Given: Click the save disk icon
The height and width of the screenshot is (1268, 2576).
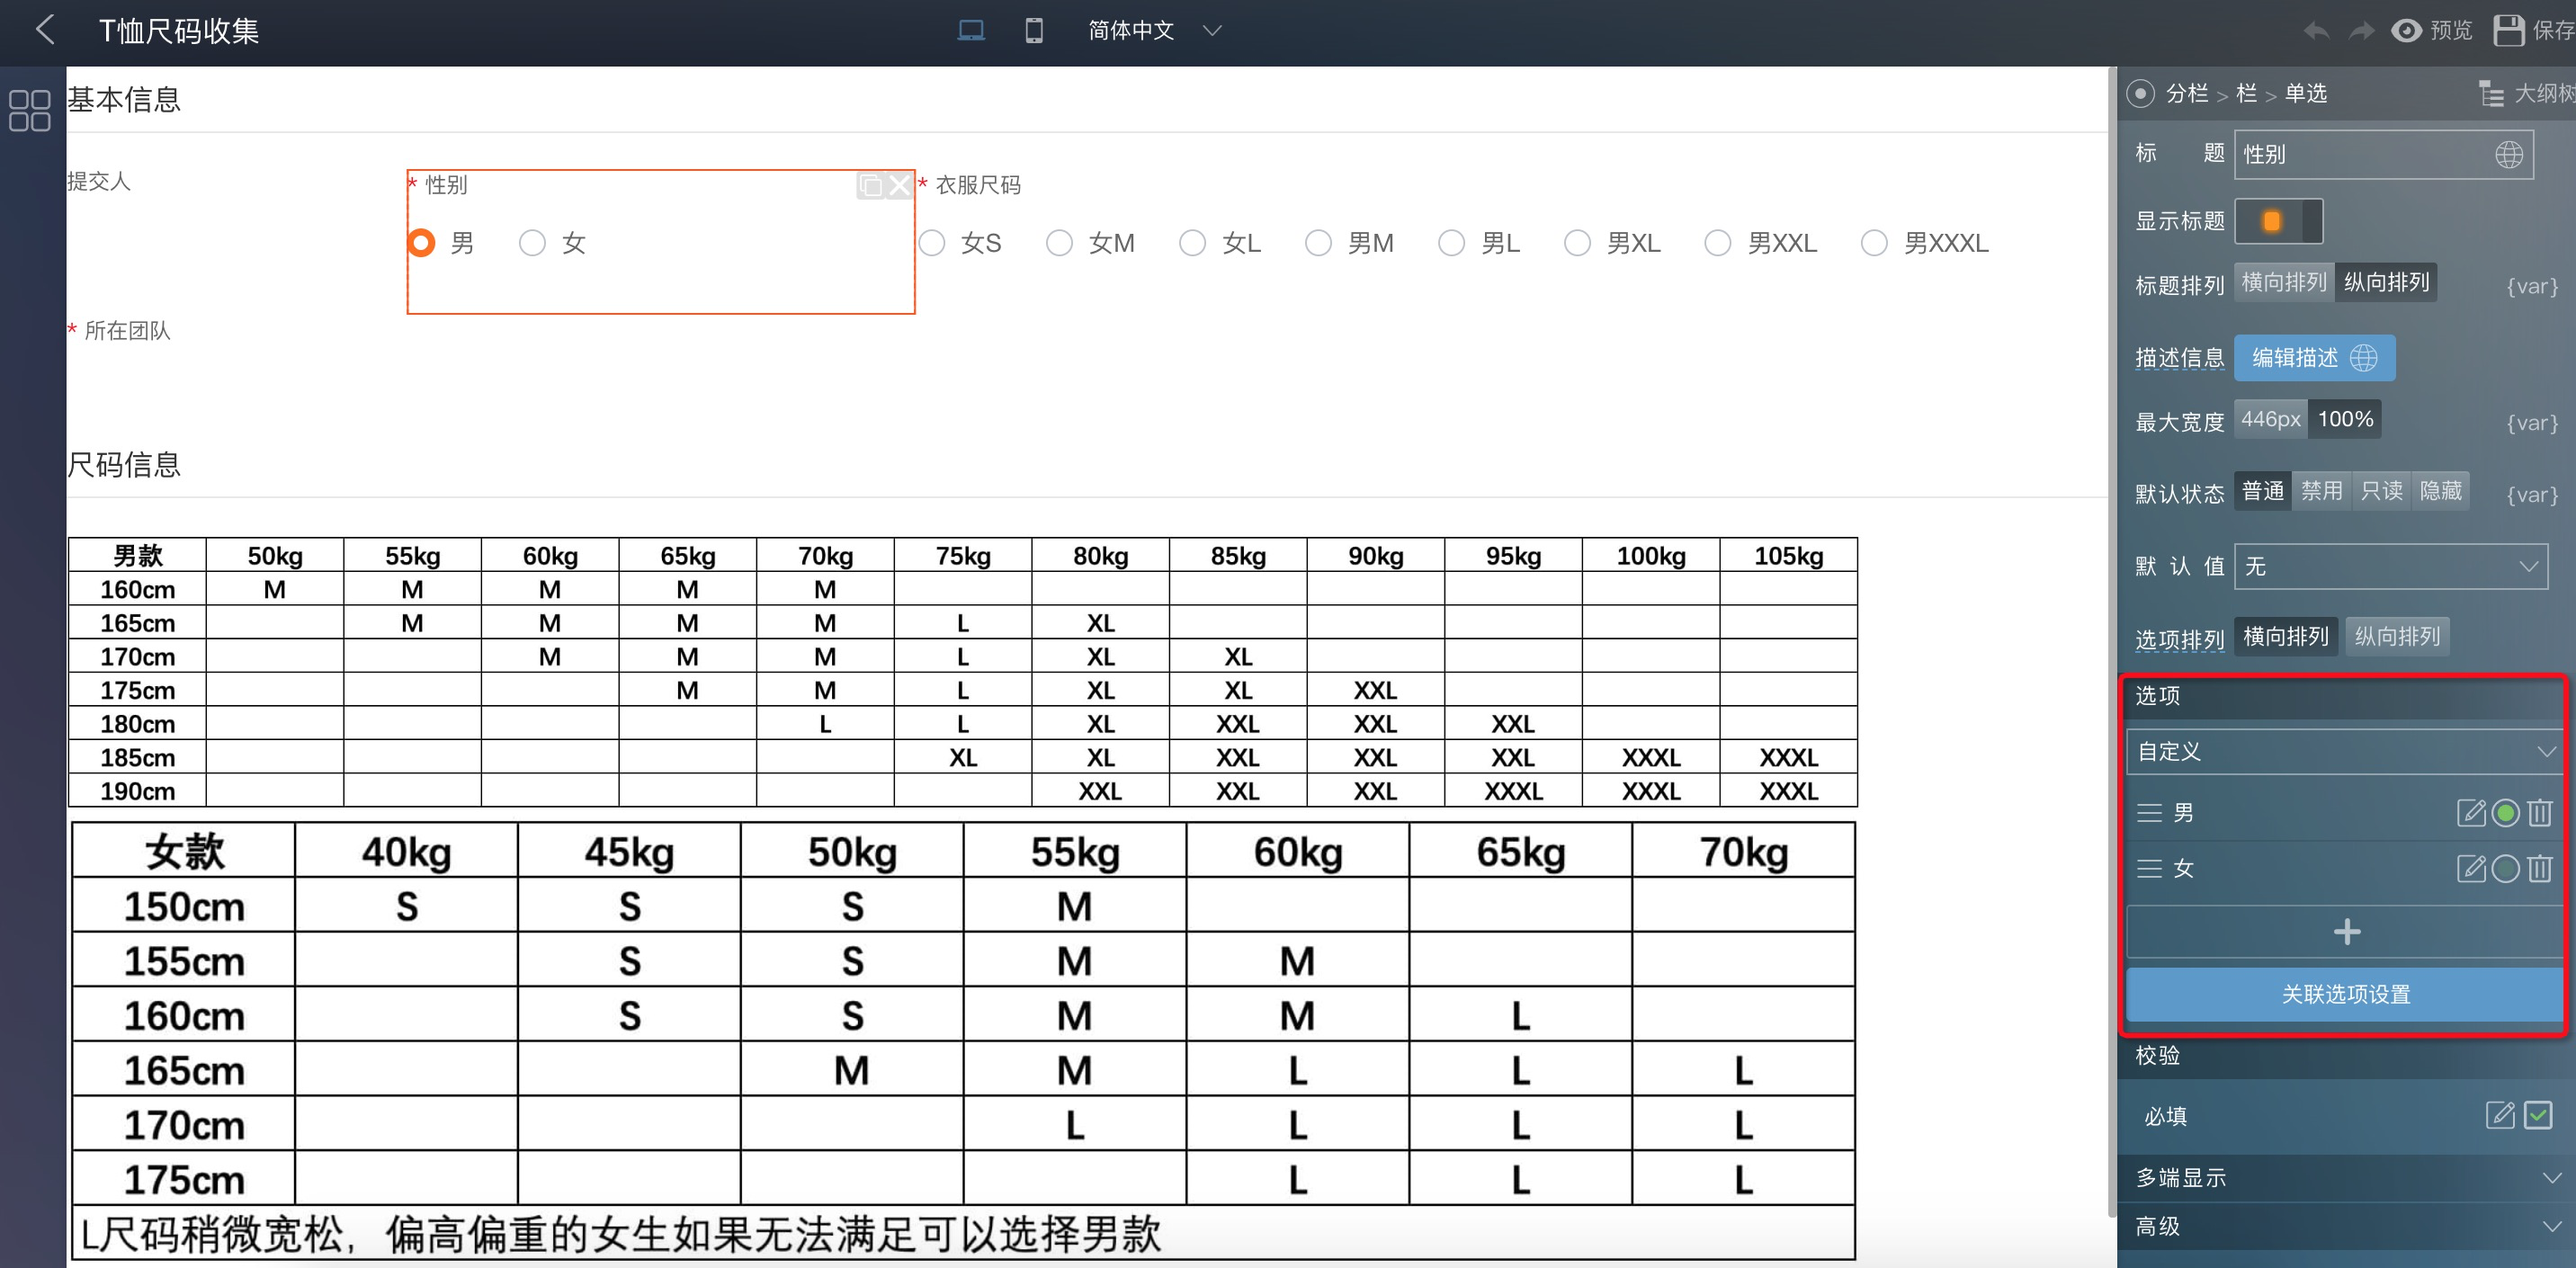Looking at the screenshot, I should (x=2508, y=30).
